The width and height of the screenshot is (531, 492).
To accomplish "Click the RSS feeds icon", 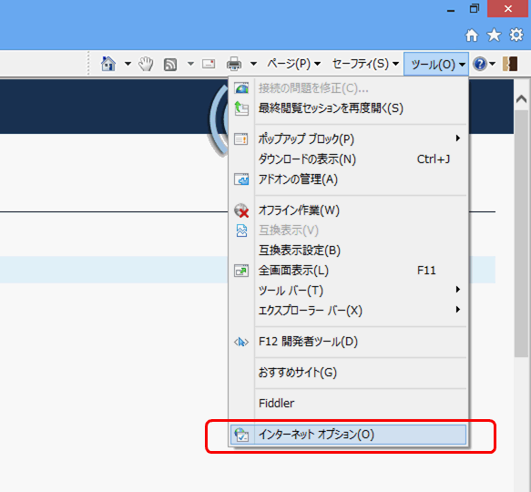I will (170, 65).
